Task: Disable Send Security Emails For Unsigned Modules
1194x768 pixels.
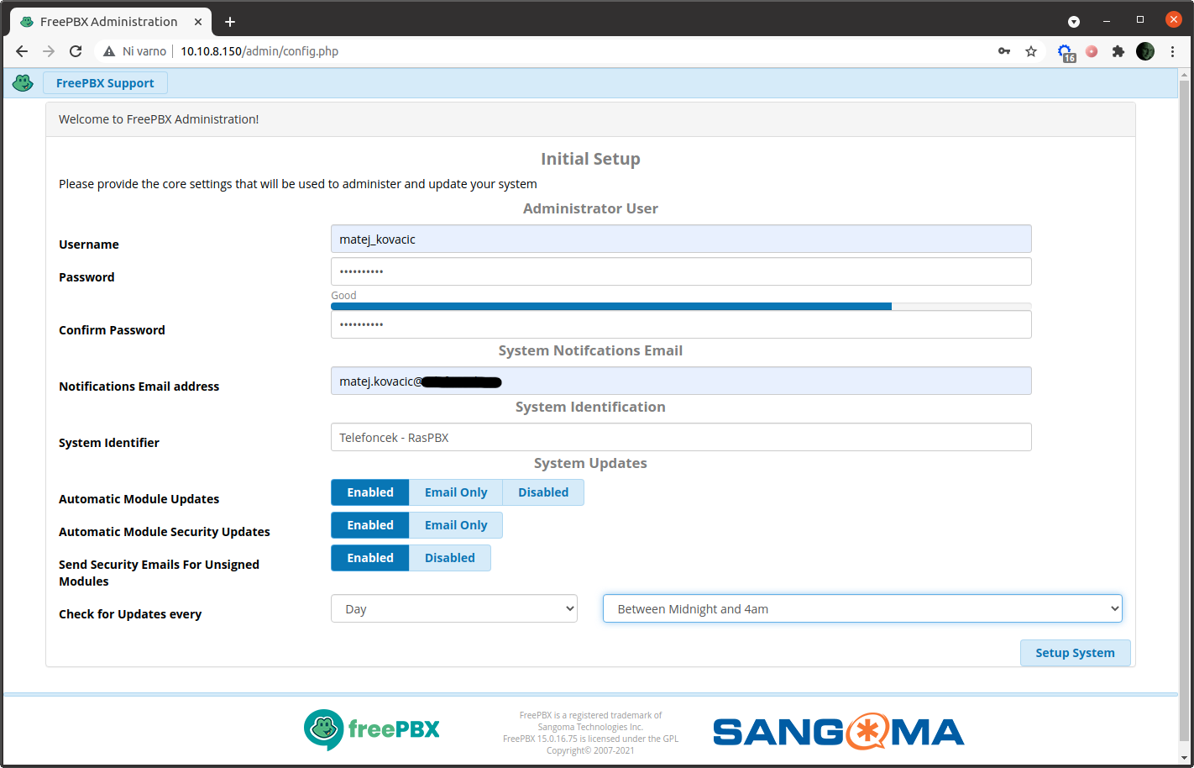Action: tap(449, 557)
